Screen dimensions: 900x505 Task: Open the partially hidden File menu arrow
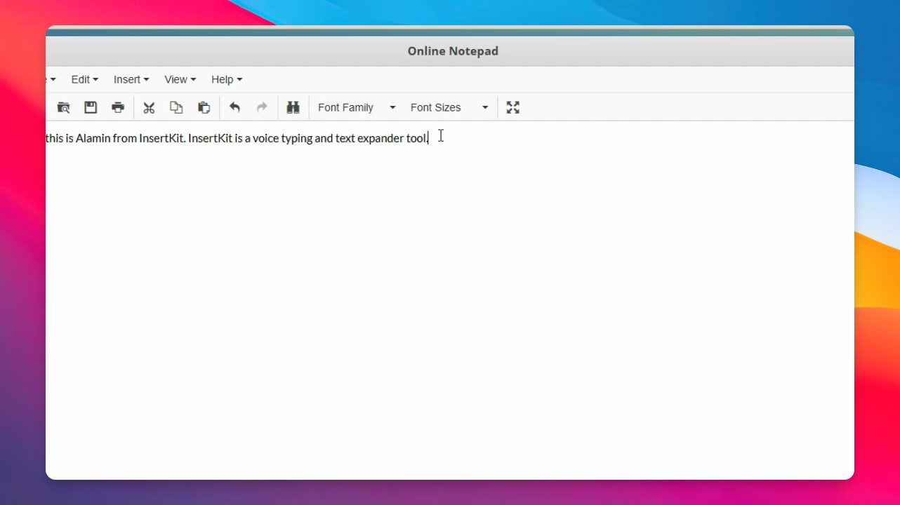52,79
